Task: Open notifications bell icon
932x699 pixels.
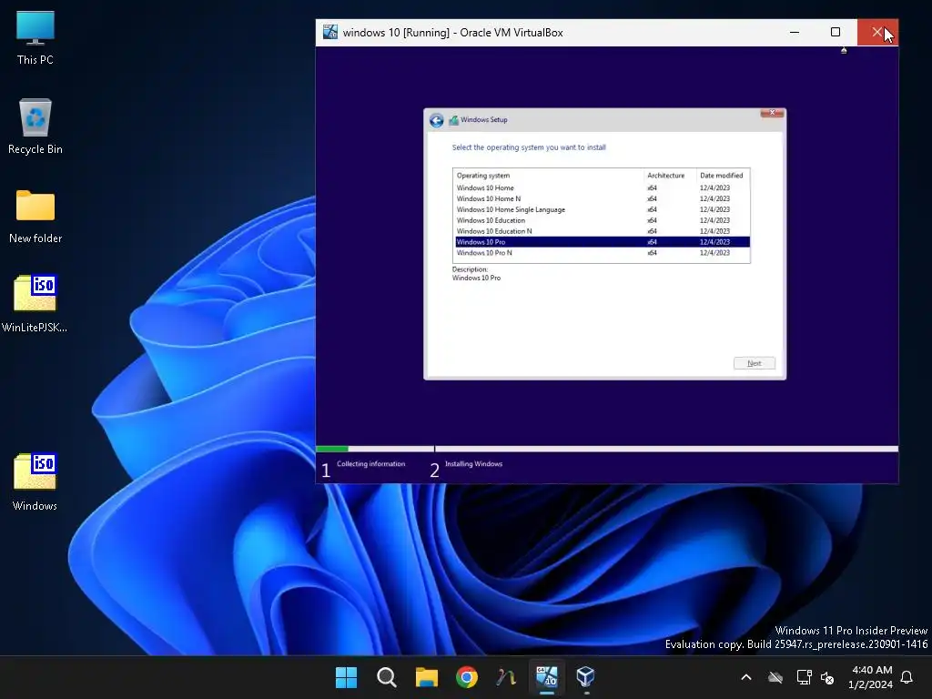Action: tap(907, 677)
